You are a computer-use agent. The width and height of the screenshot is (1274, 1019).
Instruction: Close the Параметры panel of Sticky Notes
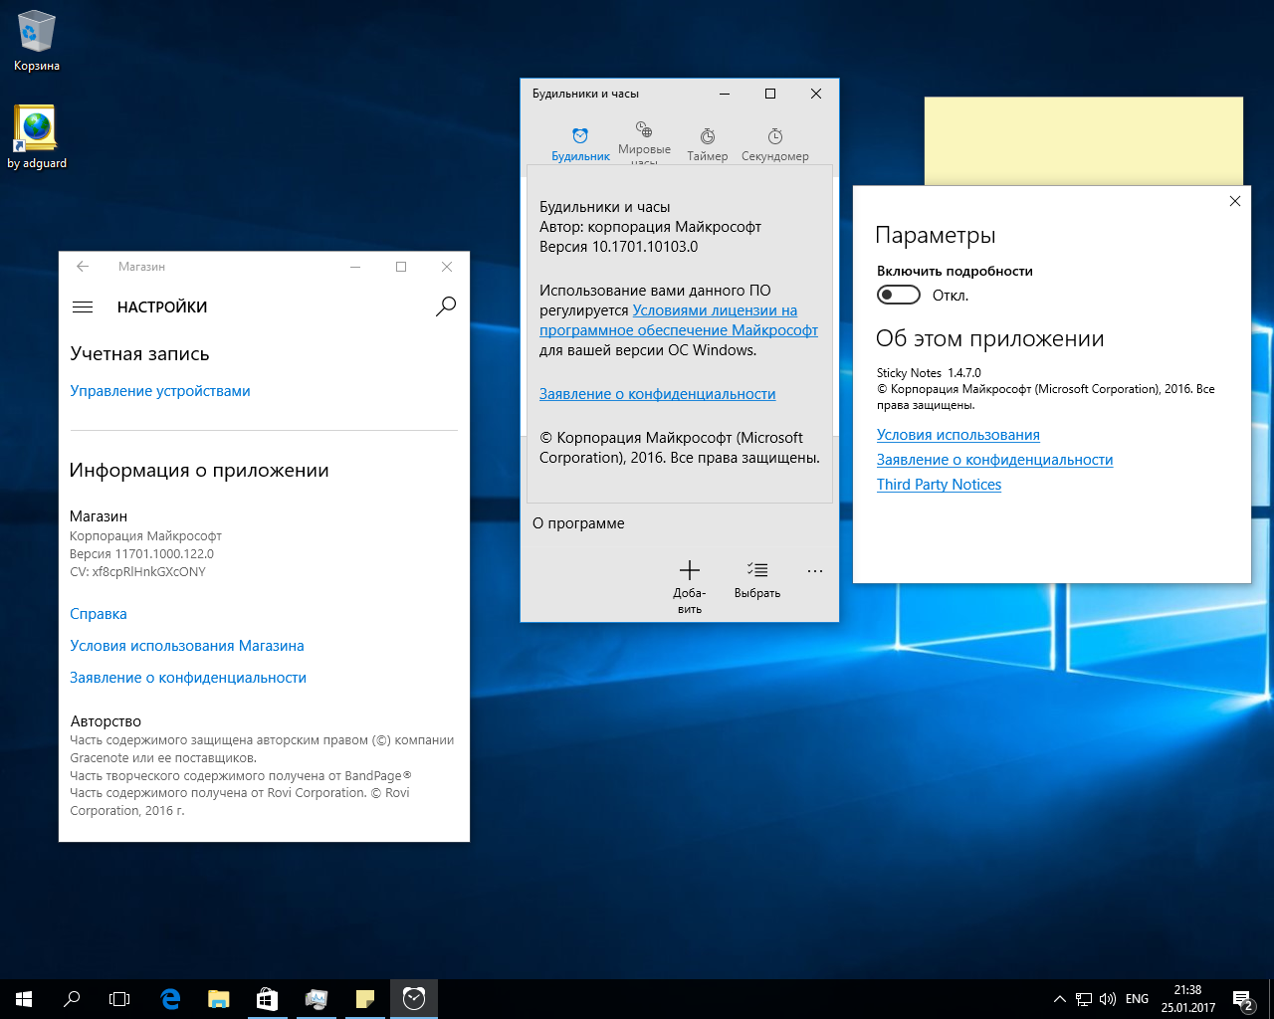(x=1234, y=201)
